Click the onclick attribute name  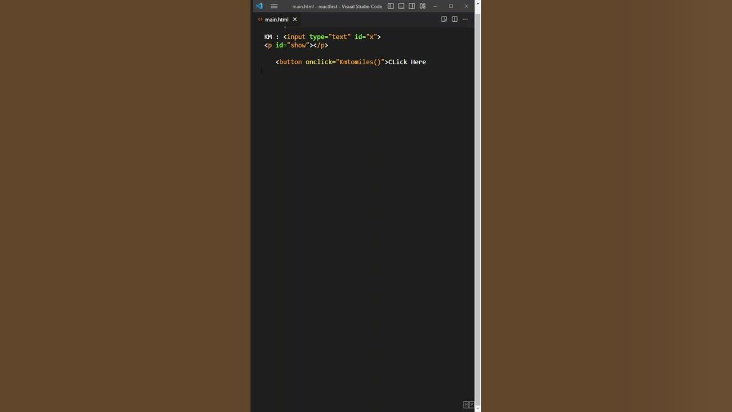tap(319, 62)
